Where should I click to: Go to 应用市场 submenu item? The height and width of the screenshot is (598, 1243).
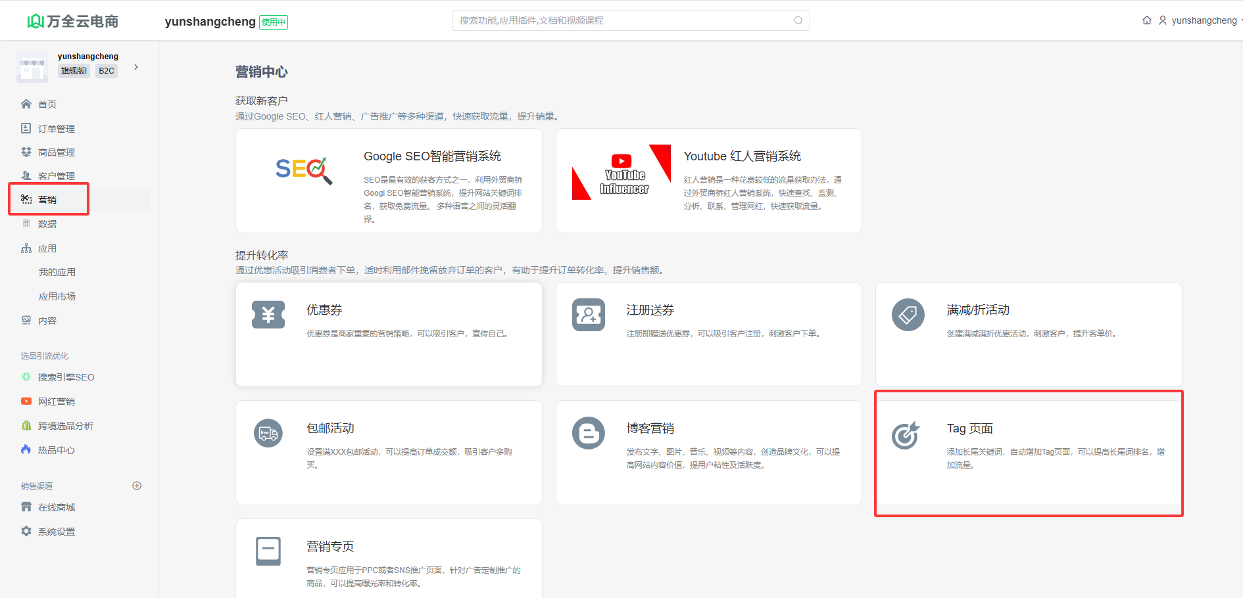coord(57,296)
